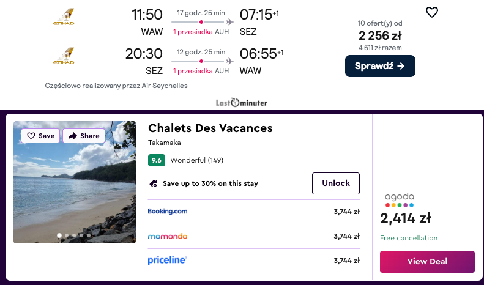The image size is (484, 285).
Task: Click the Sprawdź button
Action: click(x=380, y=66)
